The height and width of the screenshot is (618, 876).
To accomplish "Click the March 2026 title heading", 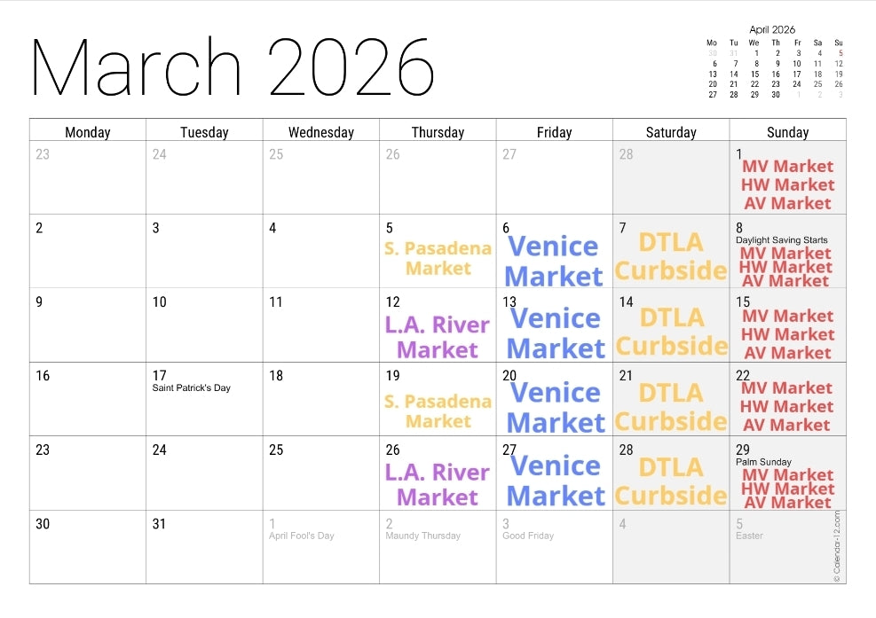I will pyautogui.click(x=233, y=66).
